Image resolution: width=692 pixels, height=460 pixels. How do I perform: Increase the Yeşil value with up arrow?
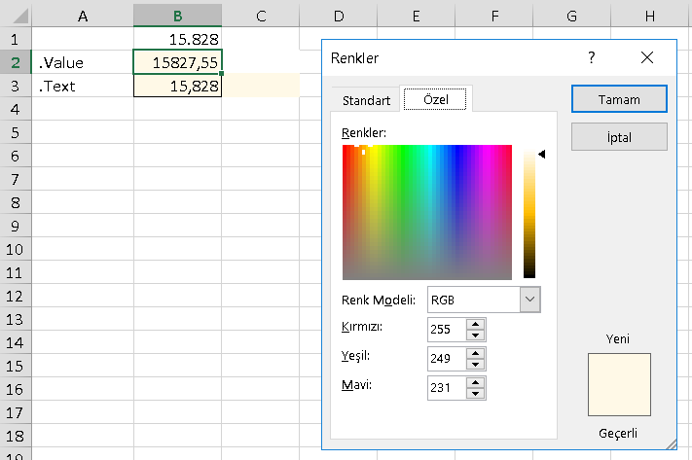click(x=475, y=353)
